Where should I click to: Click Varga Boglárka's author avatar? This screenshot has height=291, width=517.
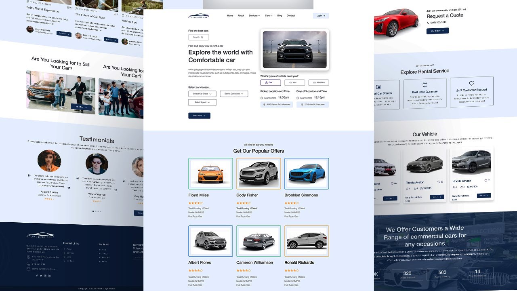[30, 30]
